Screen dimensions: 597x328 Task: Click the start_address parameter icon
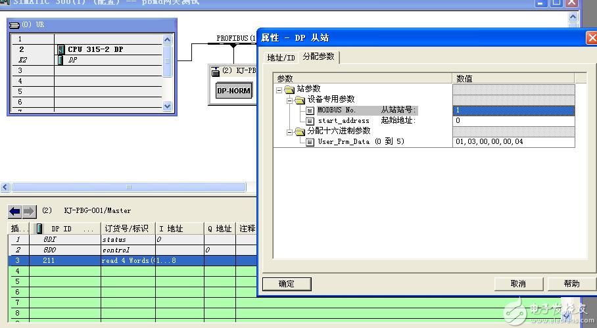click(310, 121)
